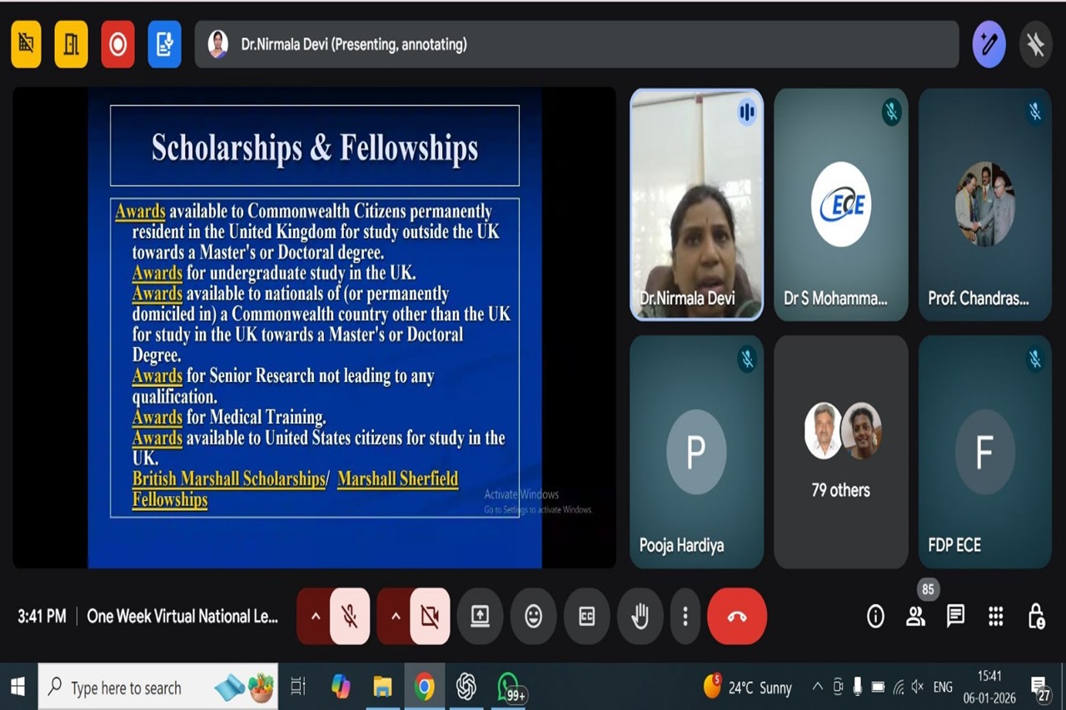
Task: Click the Present now share screen button
Action: [480, 616]
